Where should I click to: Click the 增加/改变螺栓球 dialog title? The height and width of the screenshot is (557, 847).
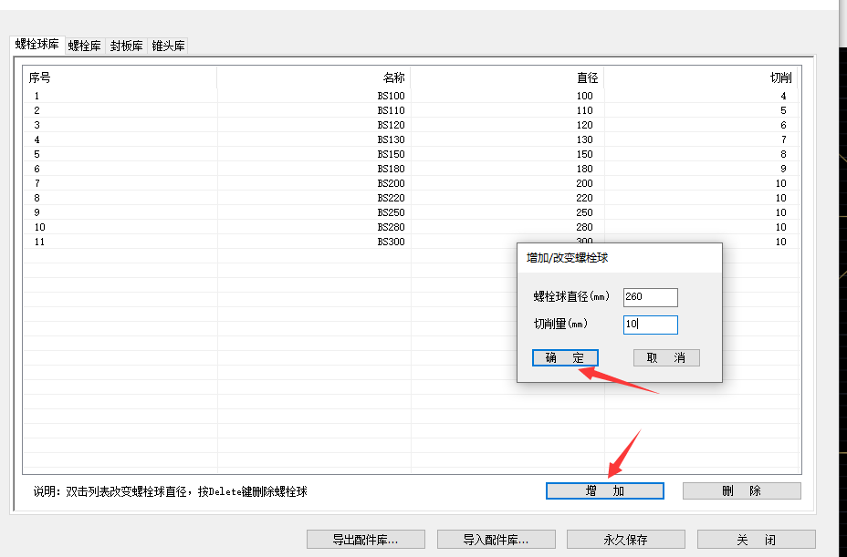click(567, 258)
